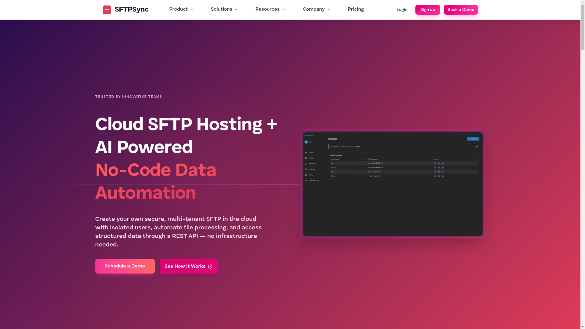
Task: Click the Book a Demo button
Action: click(x=461, y=10)
